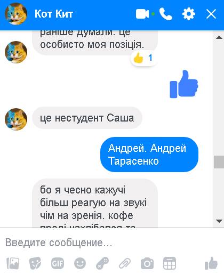Click header cat avatar of Кот Кит
The image size is (224, 275).
[x=16, y=14]
